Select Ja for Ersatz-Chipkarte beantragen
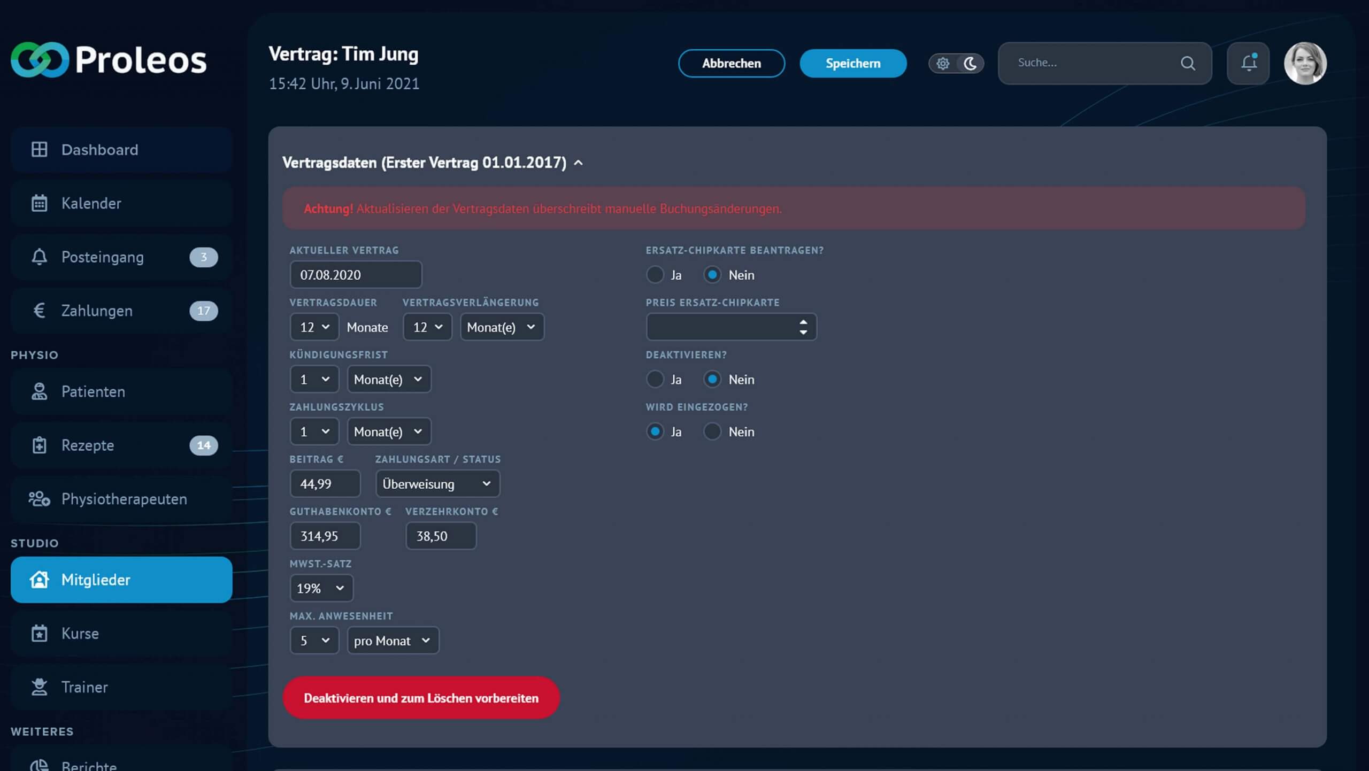The height and width of the screenshot is (771, 1369). click(655, 275)
